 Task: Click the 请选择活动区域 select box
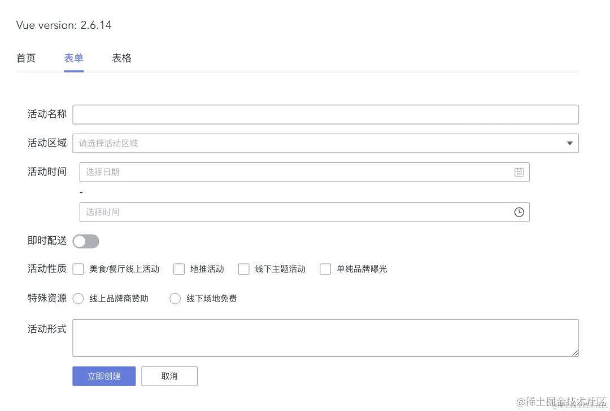tap(326, 143)
